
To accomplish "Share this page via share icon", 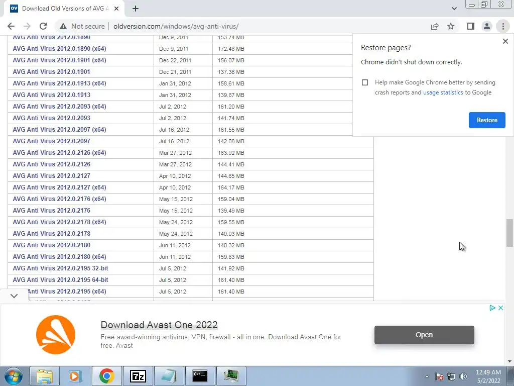I will click(x=435, y=26).
